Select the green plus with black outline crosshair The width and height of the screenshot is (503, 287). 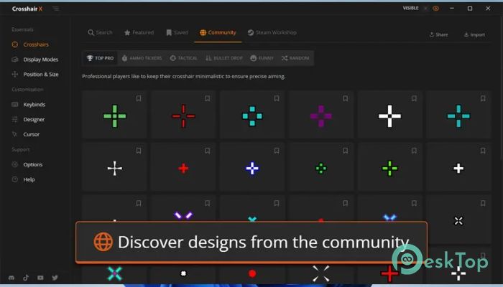pyautogui.click(x=389, y=169)
